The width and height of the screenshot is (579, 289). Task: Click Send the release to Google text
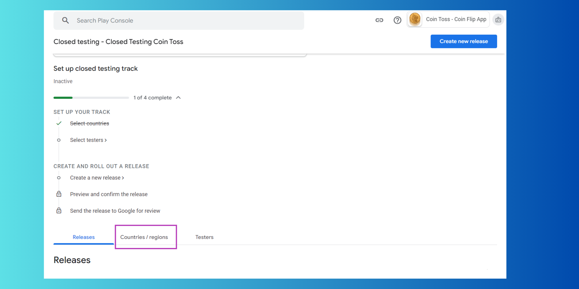tap(115, 211)
